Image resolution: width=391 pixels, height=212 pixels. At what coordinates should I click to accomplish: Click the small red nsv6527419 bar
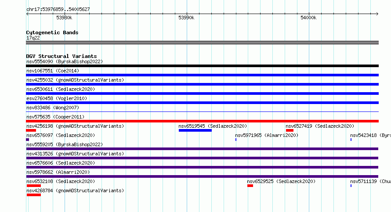(290, 130)
